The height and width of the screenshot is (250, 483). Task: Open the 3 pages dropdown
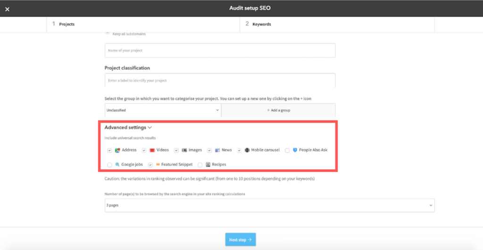pos(269,205)
